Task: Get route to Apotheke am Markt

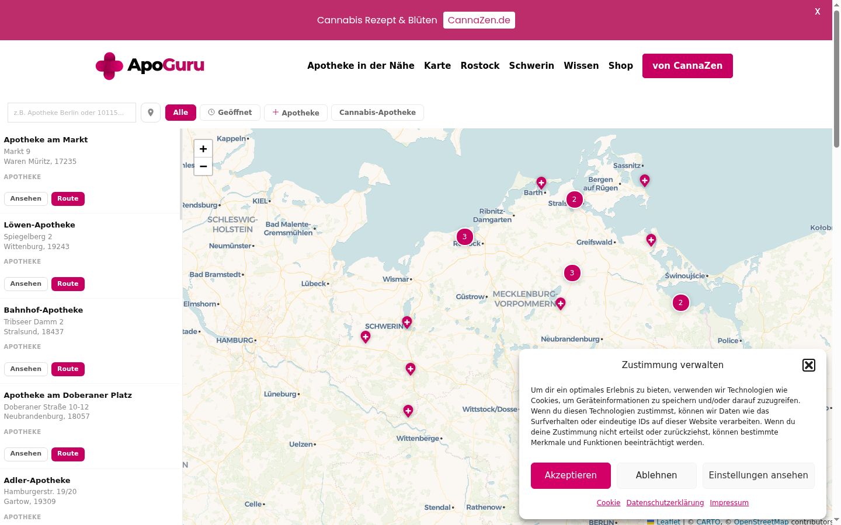Action: point(68,199)
